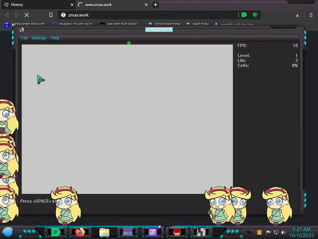The height and width of the screenshot is (239, 318).
Task: Bookmark this page
Action: pyautogui.click(x=51, y=15)
